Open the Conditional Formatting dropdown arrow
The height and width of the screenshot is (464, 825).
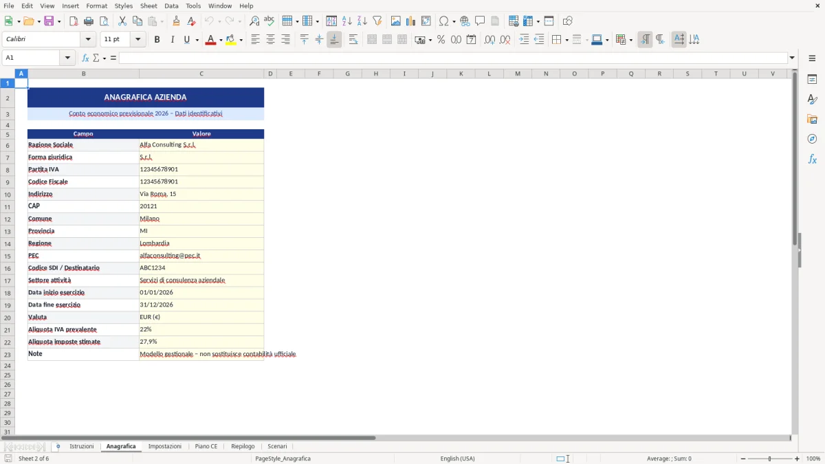click(630, 40)
